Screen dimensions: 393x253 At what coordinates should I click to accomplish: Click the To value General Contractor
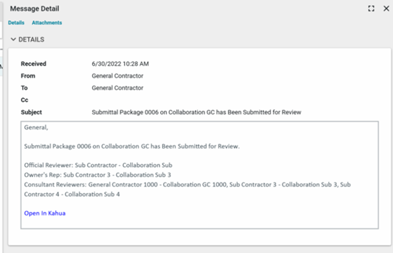click(x=117, y=88)
